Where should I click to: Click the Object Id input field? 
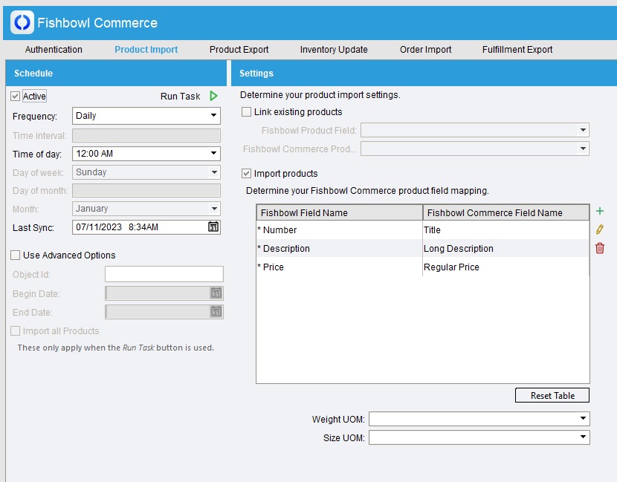click(164, 274)
